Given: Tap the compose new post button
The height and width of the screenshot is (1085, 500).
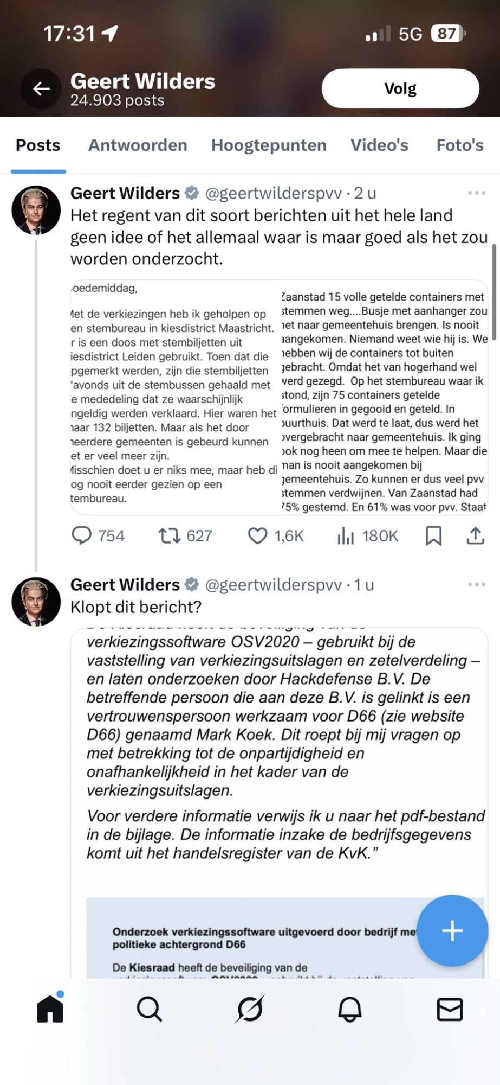Looking at the screenshot, I should [452, 931].
